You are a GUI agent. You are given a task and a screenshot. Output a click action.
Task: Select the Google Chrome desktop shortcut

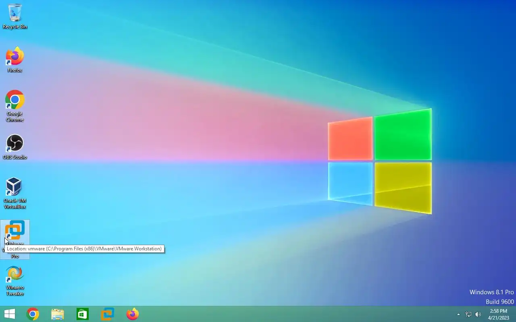tap(15, 106)
